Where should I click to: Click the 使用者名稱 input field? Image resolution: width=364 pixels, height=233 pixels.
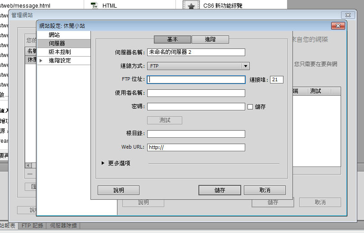tap(196, 93)
